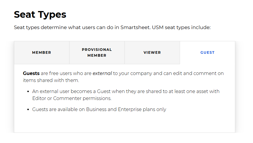Click the sentence starting "Seat types determine"
Screen dimensions: 253x143
[x=112, y=28]
